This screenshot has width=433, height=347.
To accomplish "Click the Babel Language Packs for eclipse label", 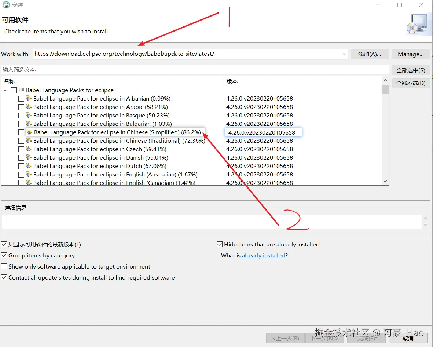I will click(x=70, y=90).
